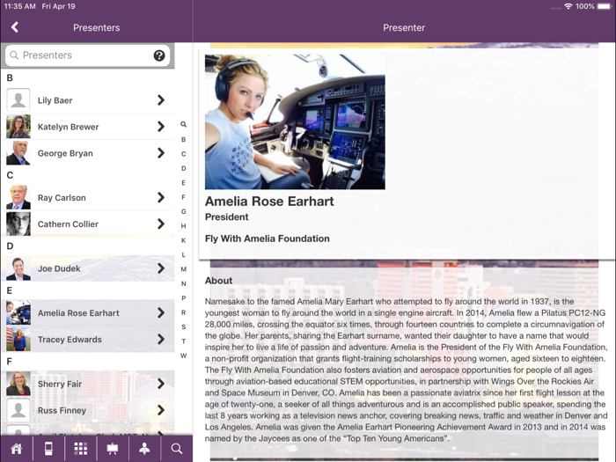Open the exhibitor booth icon in toolbar

coord(48,449)
